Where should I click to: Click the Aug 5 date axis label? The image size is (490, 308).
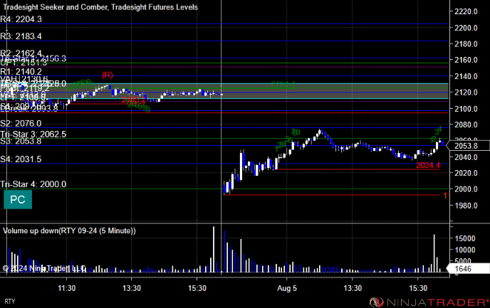(287, 288)
